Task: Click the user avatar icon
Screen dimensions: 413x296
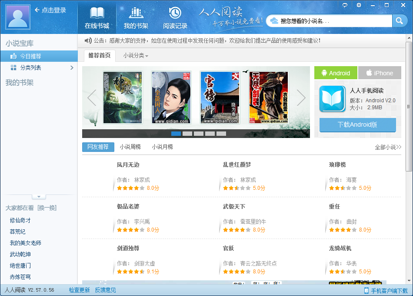Action: [x=18, y=17]
